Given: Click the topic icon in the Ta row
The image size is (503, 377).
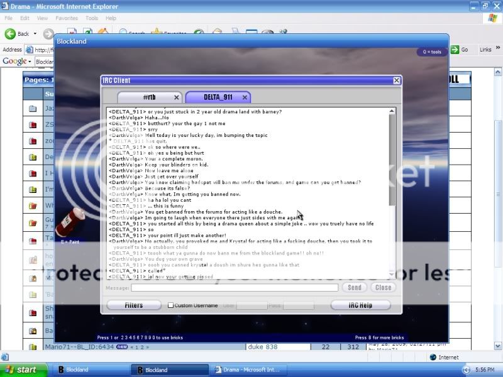Looking at the screenshot, I should pos(33,241).
